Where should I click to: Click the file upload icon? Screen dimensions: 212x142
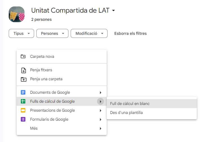(23, 70)
